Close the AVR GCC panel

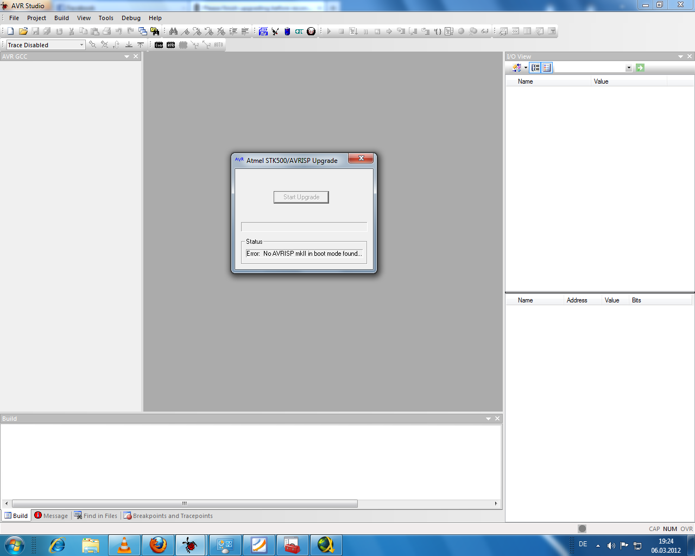tap(136, 56)
